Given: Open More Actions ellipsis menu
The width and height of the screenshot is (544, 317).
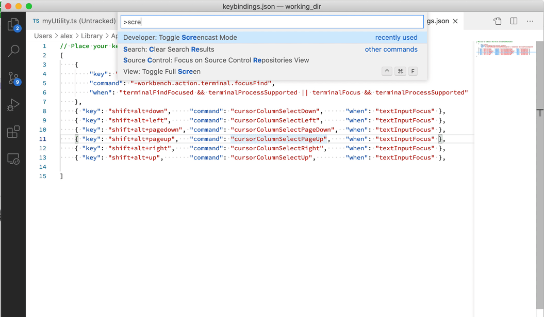Looking at the screenshot, I should pos(529,21).
